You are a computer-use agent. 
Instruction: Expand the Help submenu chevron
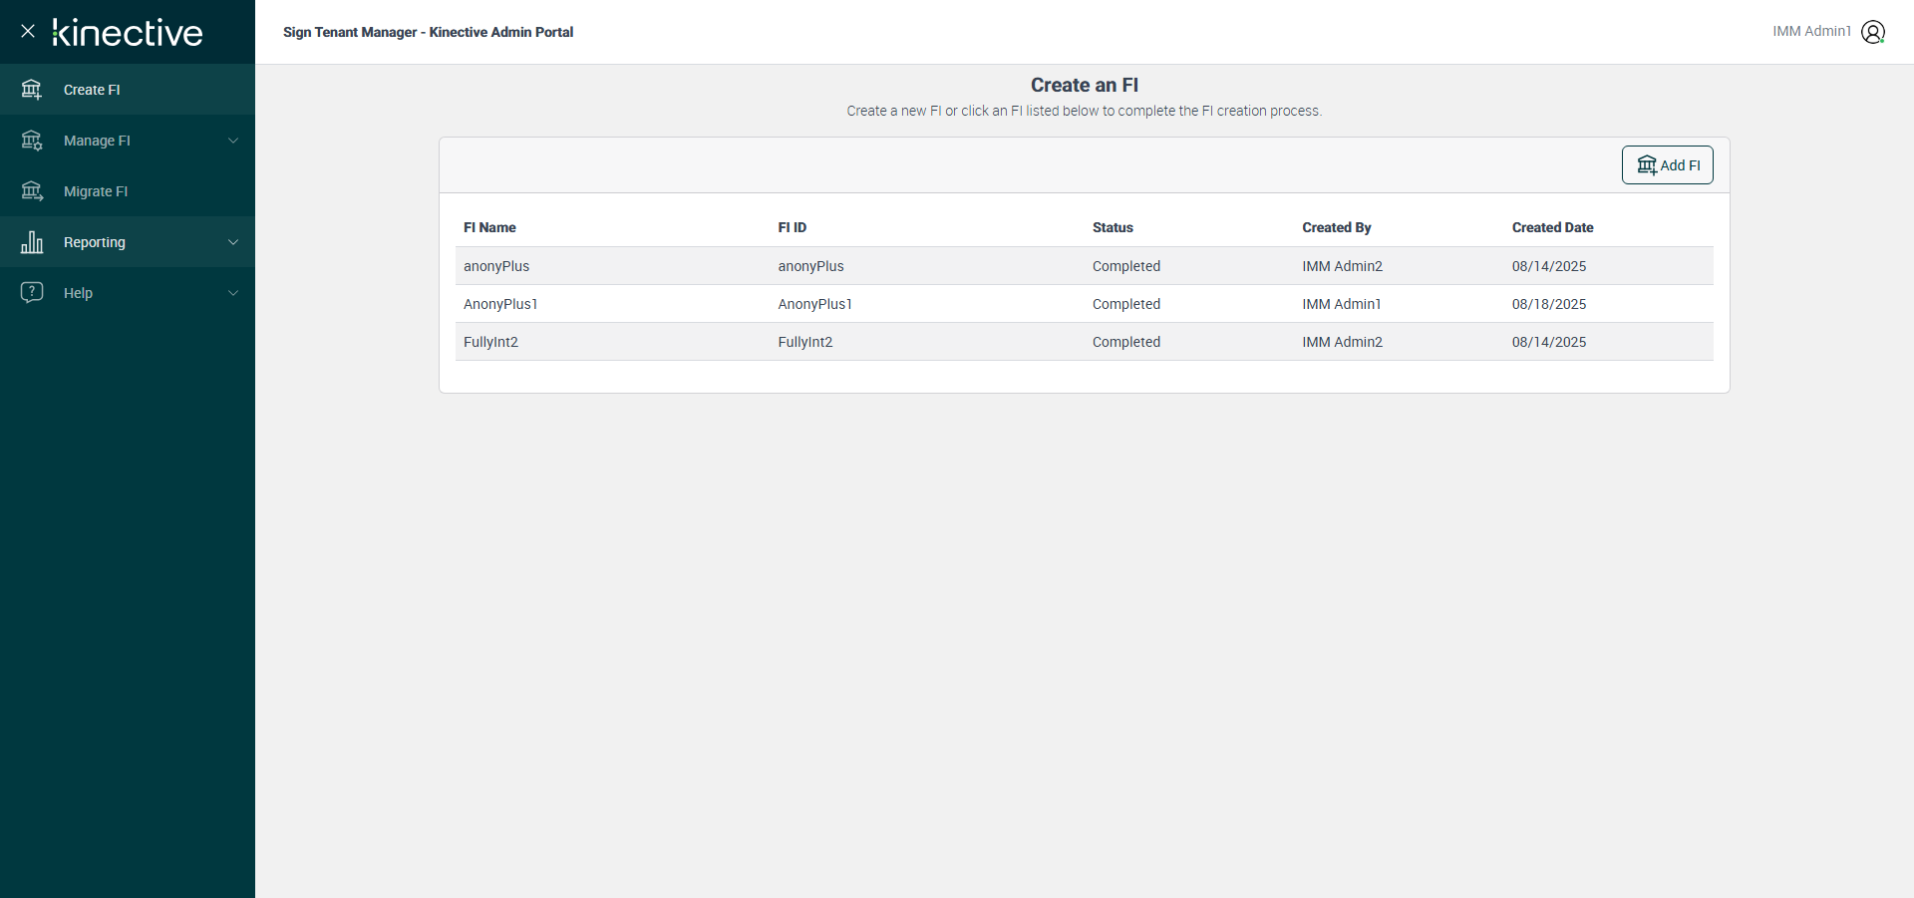(x=233, y=293)
